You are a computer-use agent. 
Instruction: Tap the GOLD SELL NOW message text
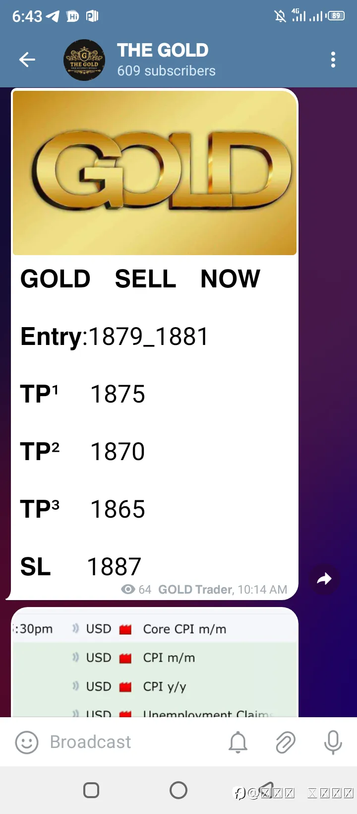pyautogui.click(x=140, y=278)
